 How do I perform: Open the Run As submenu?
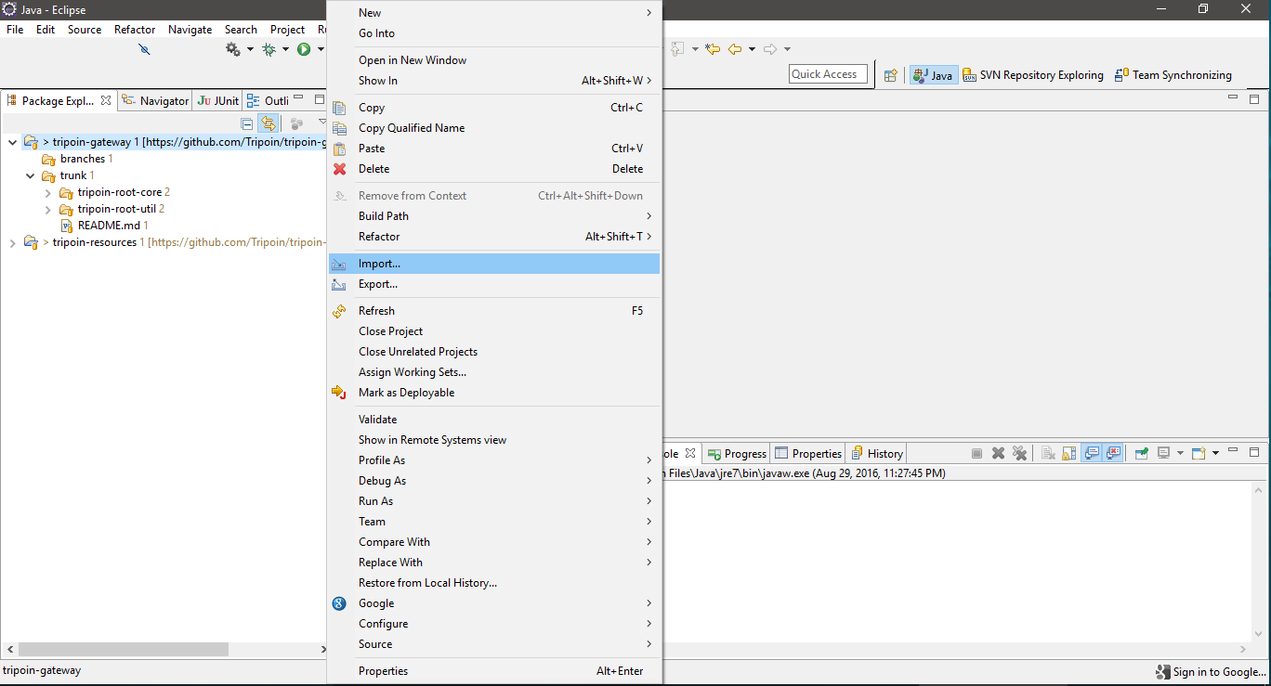coord(494,501)
